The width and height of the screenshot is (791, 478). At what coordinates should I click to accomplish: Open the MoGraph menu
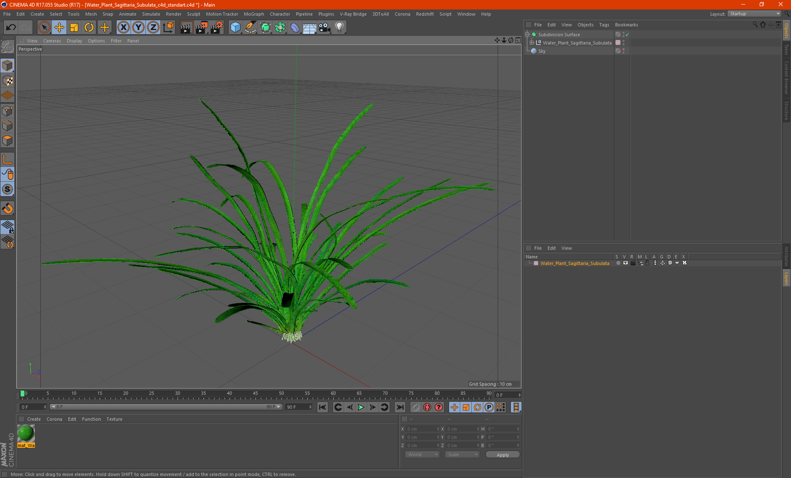pos(254,14)
